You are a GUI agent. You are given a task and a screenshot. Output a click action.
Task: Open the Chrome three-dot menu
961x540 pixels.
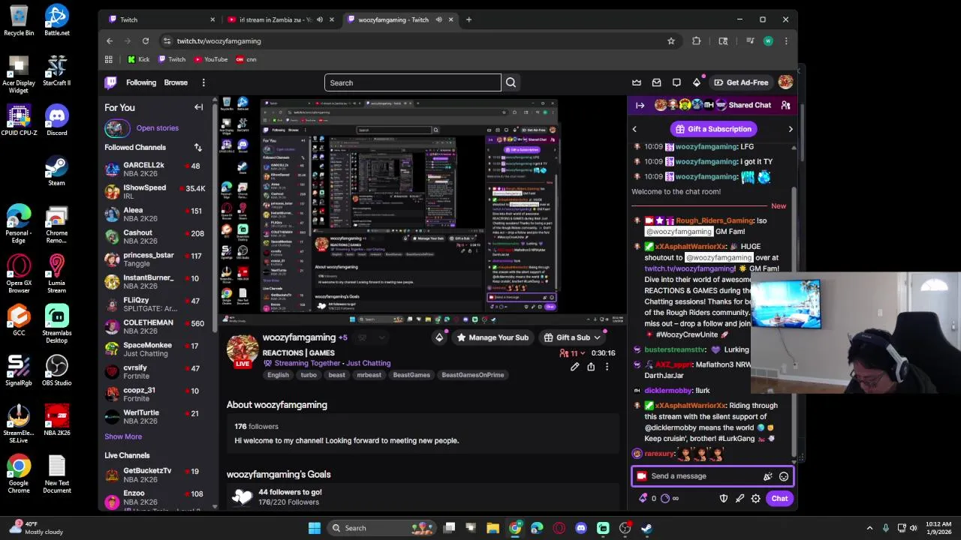786,41
